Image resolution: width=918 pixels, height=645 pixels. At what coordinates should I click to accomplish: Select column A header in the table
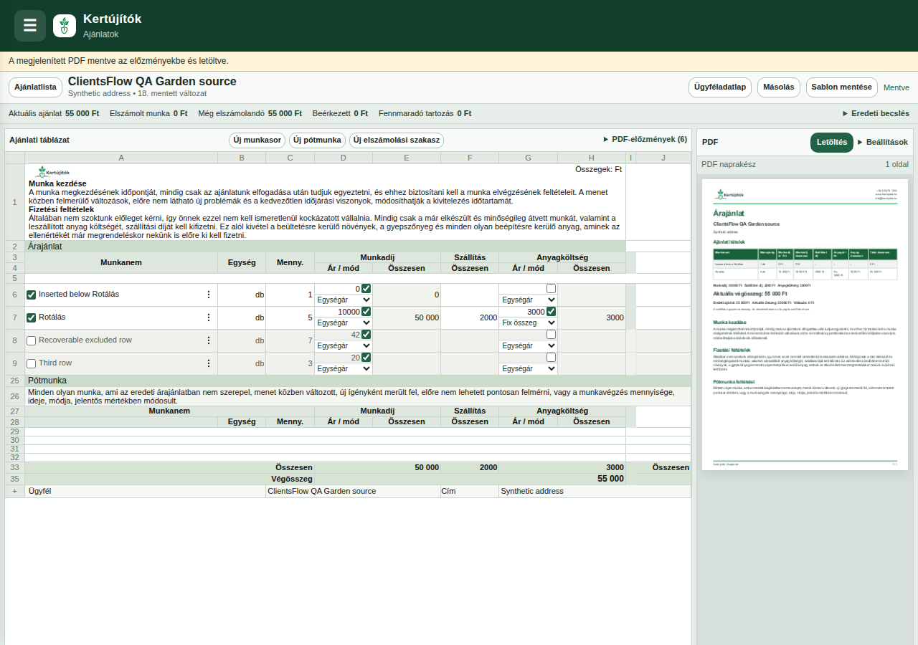pos(121,158)
